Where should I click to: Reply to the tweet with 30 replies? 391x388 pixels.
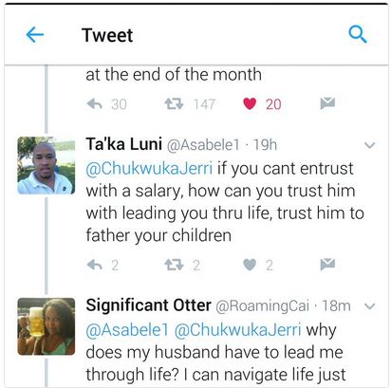pyautogui.click(x=94, y=103)
